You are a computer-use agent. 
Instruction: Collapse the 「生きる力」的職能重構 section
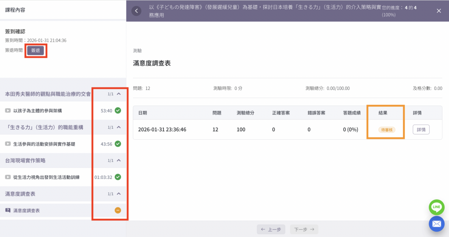[119, 127]
